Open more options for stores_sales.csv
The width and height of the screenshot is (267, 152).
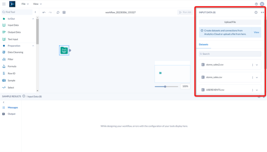tap(252, 77)
